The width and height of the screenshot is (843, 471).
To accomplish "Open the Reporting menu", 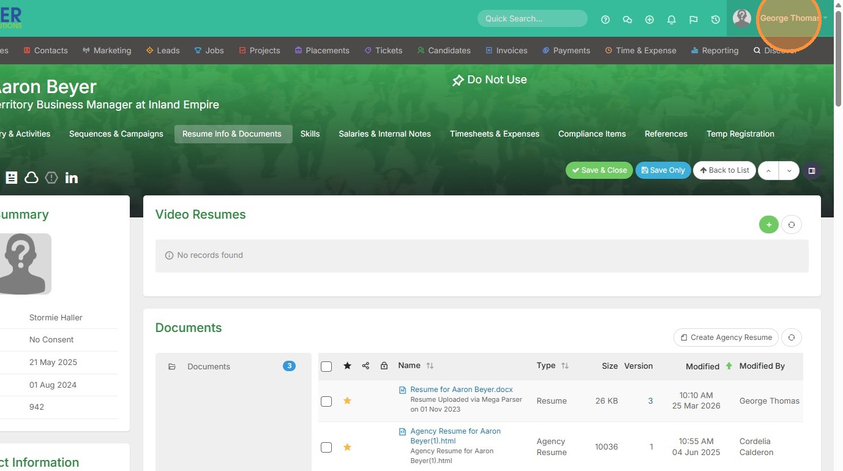I will [714, 51].
